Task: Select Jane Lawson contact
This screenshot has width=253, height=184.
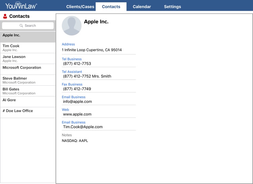Action: pos(28,58)
